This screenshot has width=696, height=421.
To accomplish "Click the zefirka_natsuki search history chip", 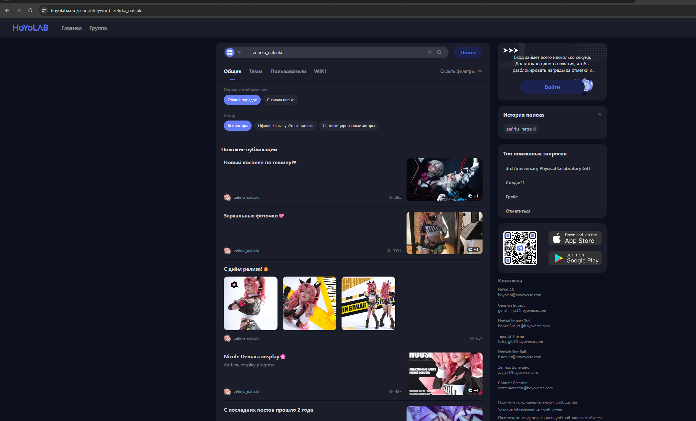I will tap(521, 129).
